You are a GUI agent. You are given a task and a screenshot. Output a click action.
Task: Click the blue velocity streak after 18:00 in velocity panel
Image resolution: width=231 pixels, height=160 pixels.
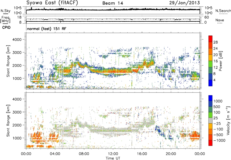tap(159, 130)
